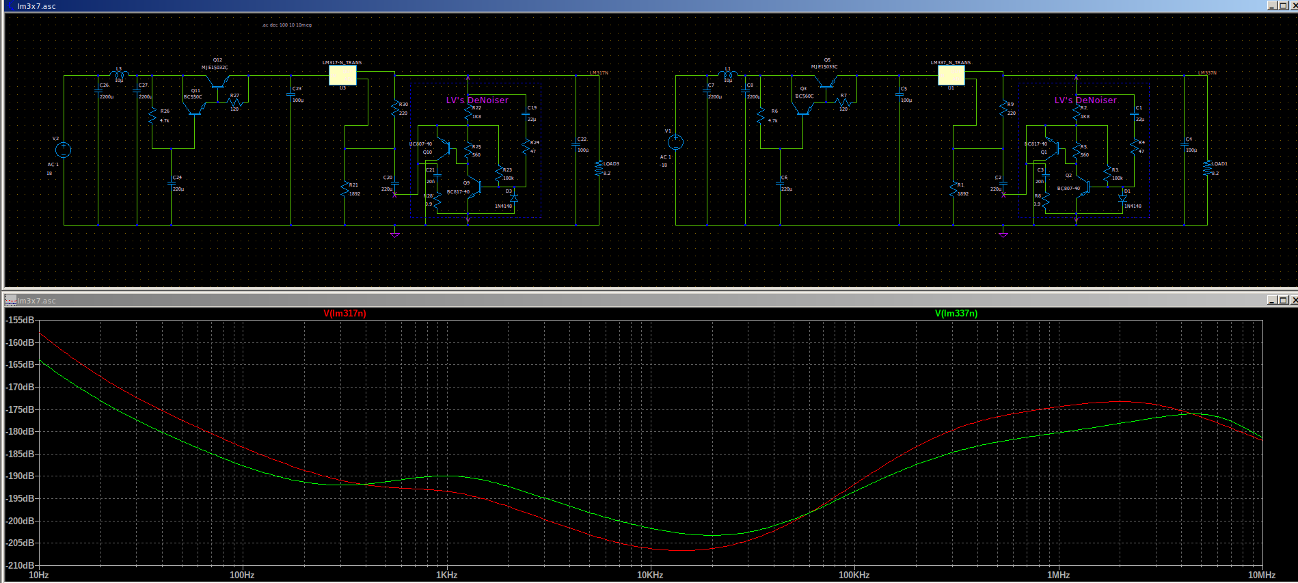Select LOAD1 resistor symbol
The height and width of the screenshot is (583, 1298).
tap(1207, 168)
